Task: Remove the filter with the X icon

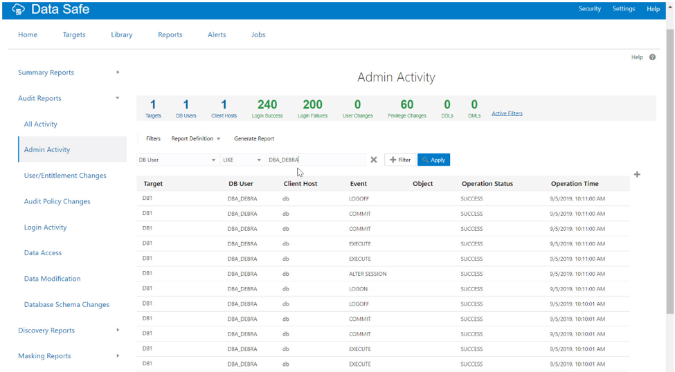Action: pyautogui.click(x=374, y=160)
